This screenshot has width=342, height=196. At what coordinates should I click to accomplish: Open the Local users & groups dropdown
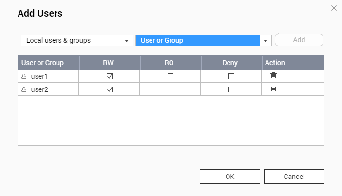(x=77, y=40)
